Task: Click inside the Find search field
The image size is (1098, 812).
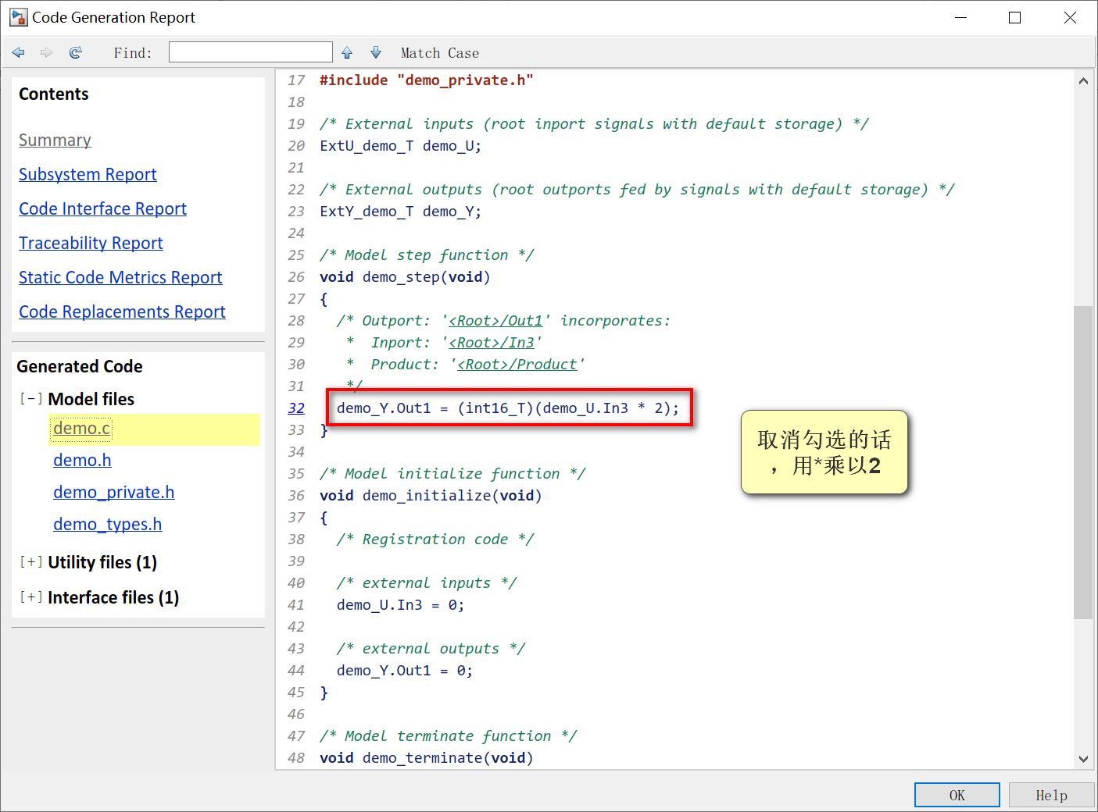Action: 250,52
